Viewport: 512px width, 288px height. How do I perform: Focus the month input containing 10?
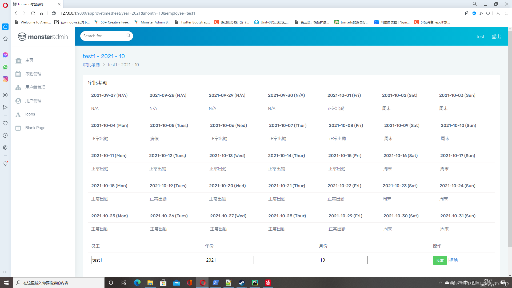pyautogui.click(x=343, y=260)
